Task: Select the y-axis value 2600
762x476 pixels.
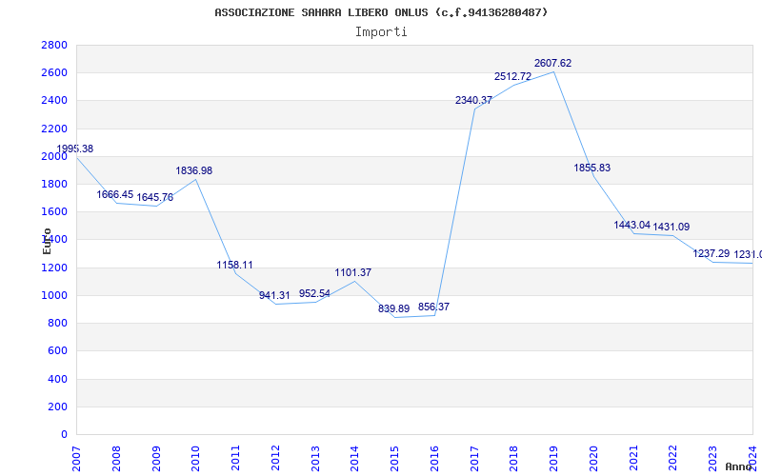Action: pos(54,73)
